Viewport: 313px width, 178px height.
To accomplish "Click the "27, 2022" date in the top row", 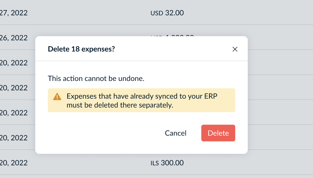I will pyautogui.click(x=14, y=13).
